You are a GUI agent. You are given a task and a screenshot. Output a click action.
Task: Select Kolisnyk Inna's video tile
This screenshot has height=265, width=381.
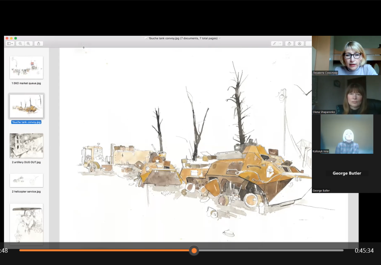point(346,134)
